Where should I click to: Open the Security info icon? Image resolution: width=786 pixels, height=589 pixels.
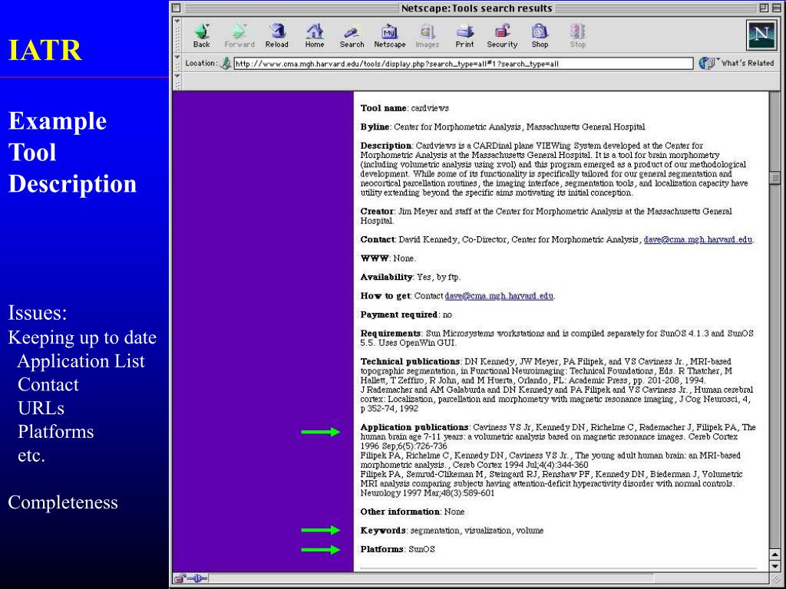coord(502,35)
